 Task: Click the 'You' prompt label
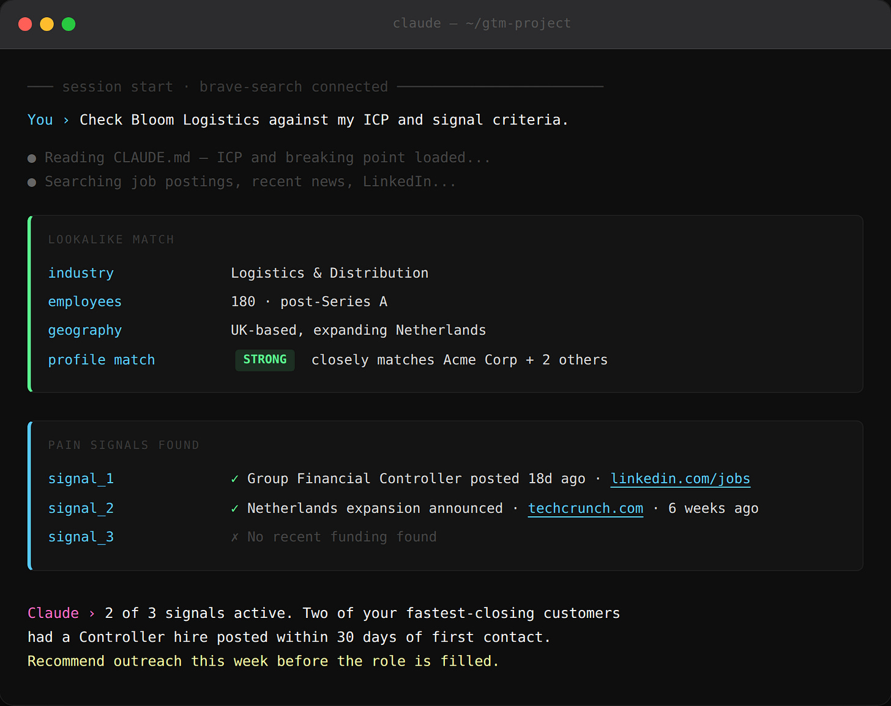tap(40, 120)
